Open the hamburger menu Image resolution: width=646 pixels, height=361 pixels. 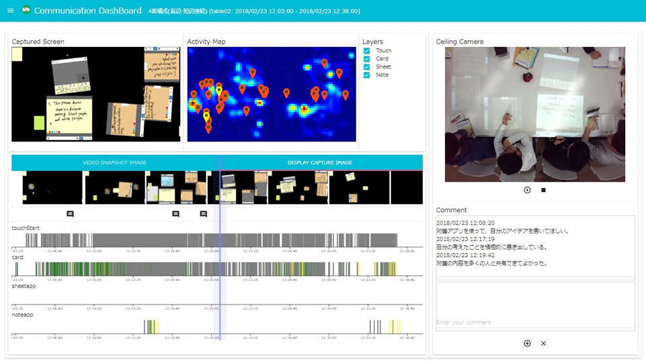(x=10, y=11)
